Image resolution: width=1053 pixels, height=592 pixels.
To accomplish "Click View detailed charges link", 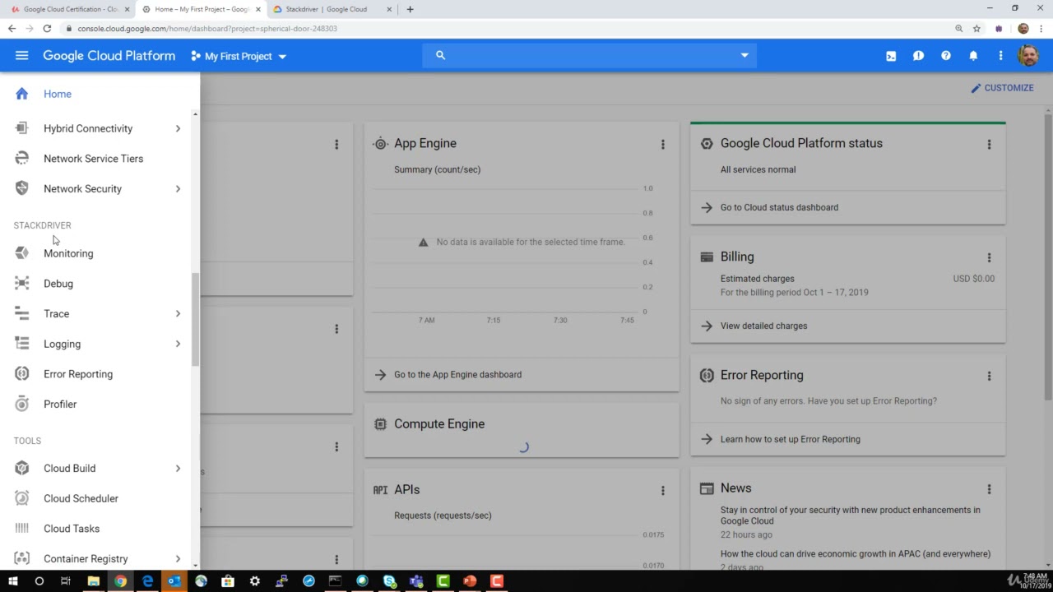I will (763, 326).
